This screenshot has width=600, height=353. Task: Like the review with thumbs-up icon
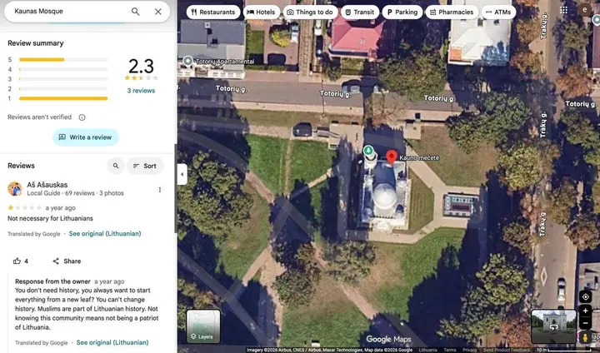pos(17,261)
